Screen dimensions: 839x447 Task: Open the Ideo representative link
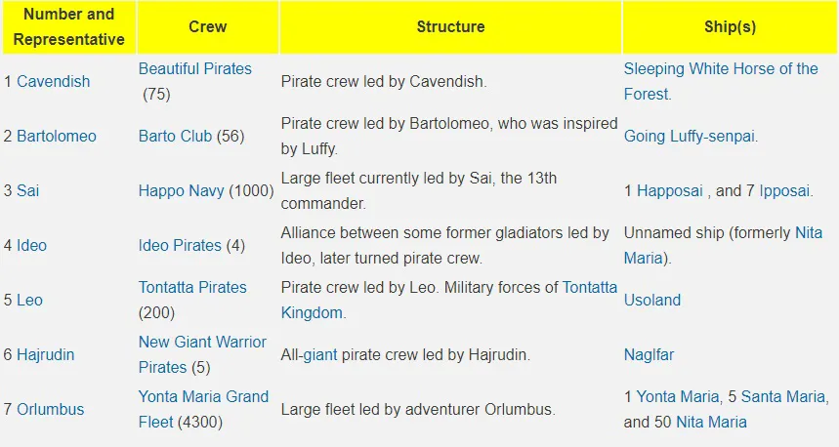(31, 246)
